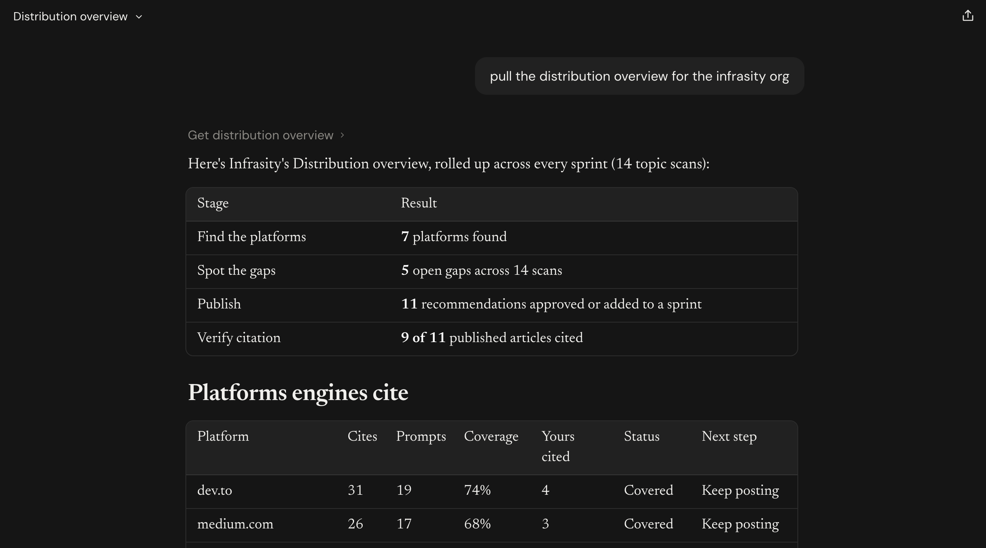Click the 68% coverage value

click(477, 524)
